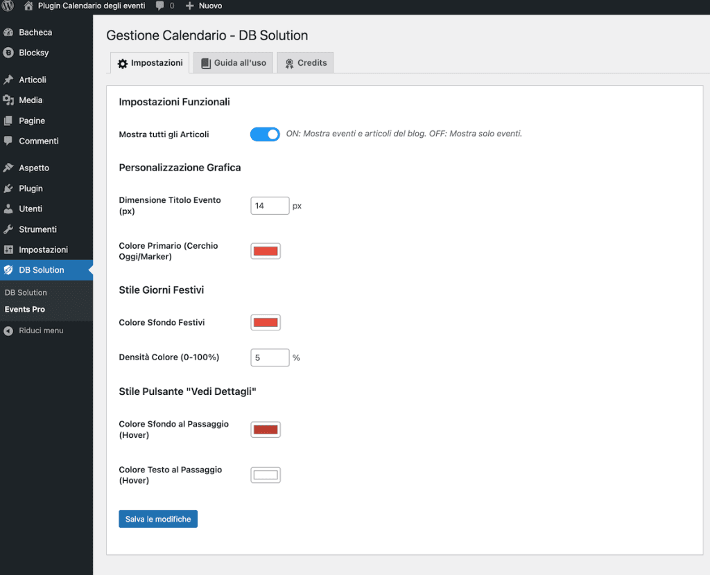The height and width of the screenshot is (575, 710).
Task: Click the ON/OFF description text beside toggle
Action: click(x=404, y=134)
